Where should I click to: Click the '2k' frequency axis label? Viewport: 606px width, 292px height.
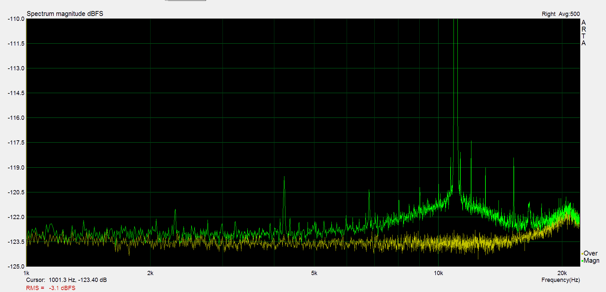click(150, 273)
